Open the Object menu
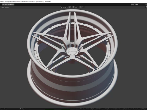Screen dimensions: 147x110 coord(7,7)
